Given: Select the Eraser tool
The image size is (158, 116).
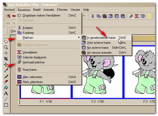Looking at the screenshot, I should click(6, 82).
